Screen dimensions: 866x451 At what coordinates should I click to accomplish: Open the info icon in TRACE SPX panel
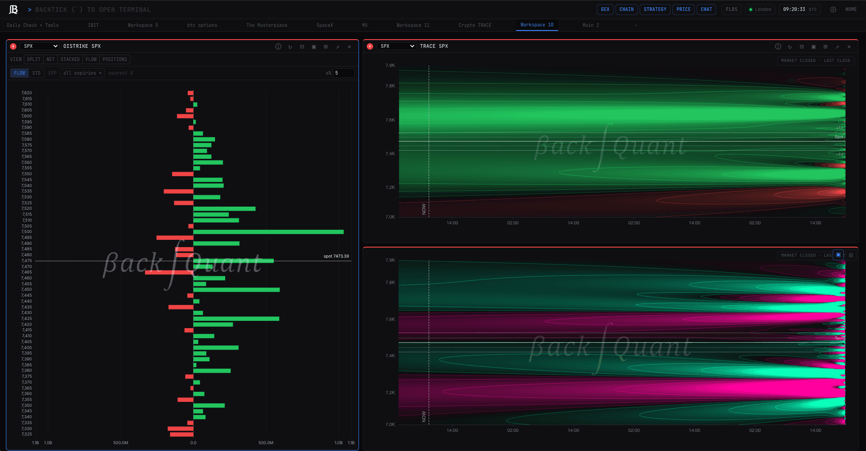[x=778, y=46]
